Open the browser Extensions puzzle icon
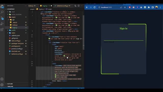Image resolution: width=163 pixels, height=92 pixels. (x=149, y=7)
